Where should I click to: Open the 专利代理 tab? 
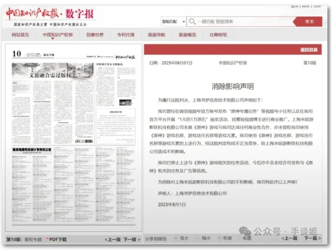pyautogui.click(x=126, y=34)
